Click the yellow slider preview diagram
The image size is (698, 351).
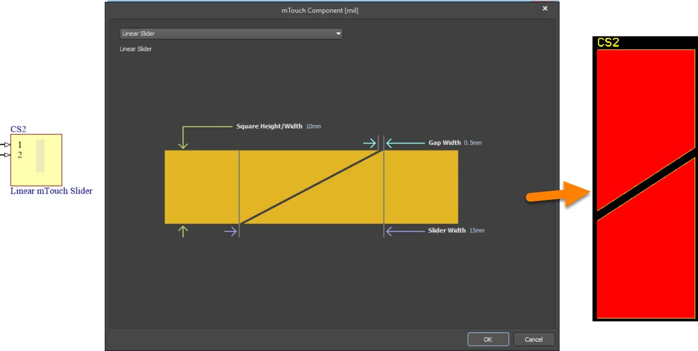311,187
